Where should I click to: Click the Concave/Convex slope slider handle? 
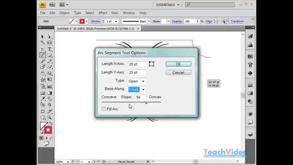[146, 103]
